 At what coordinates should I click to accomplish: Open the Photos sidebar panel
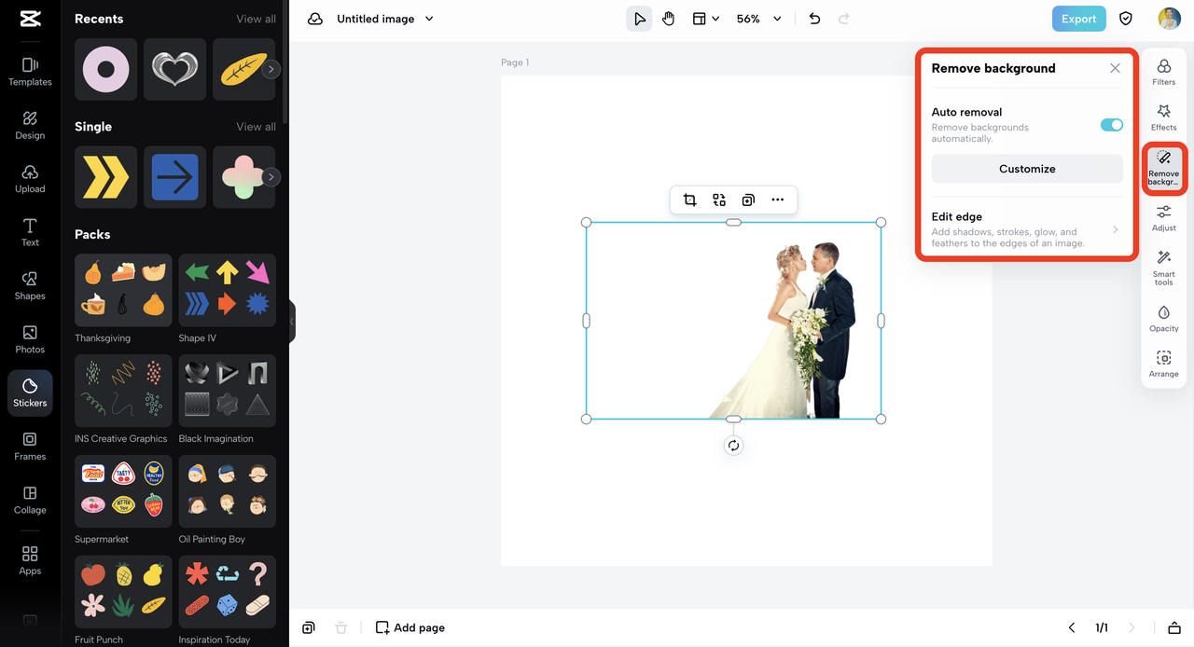pyautogui.click(x=30, y=339)
